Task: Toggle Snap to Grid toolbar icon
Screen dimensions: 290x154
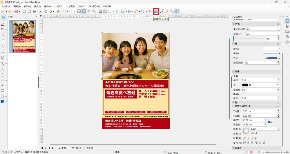Action: 84,11
